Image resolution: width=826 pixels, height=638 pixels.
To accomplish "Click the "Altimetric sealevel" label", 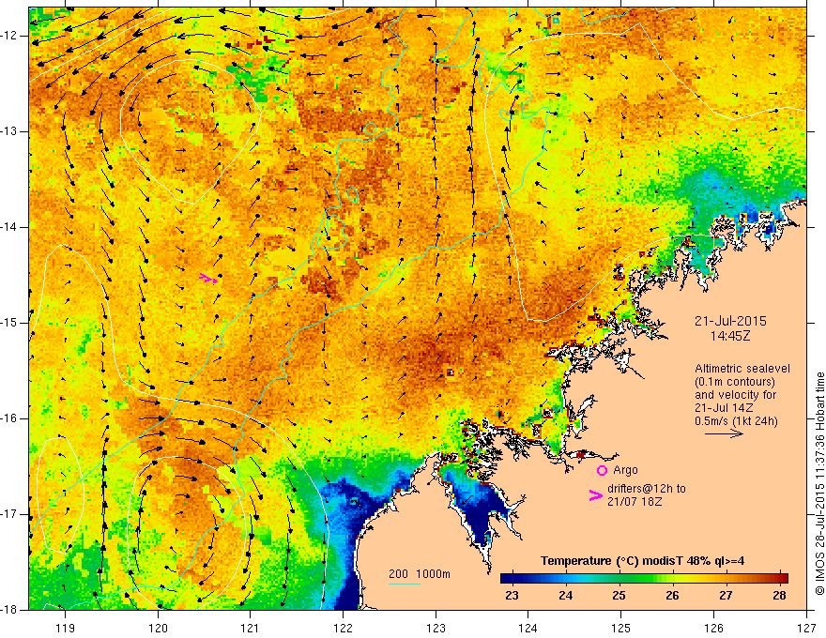I will pos(742,369).
